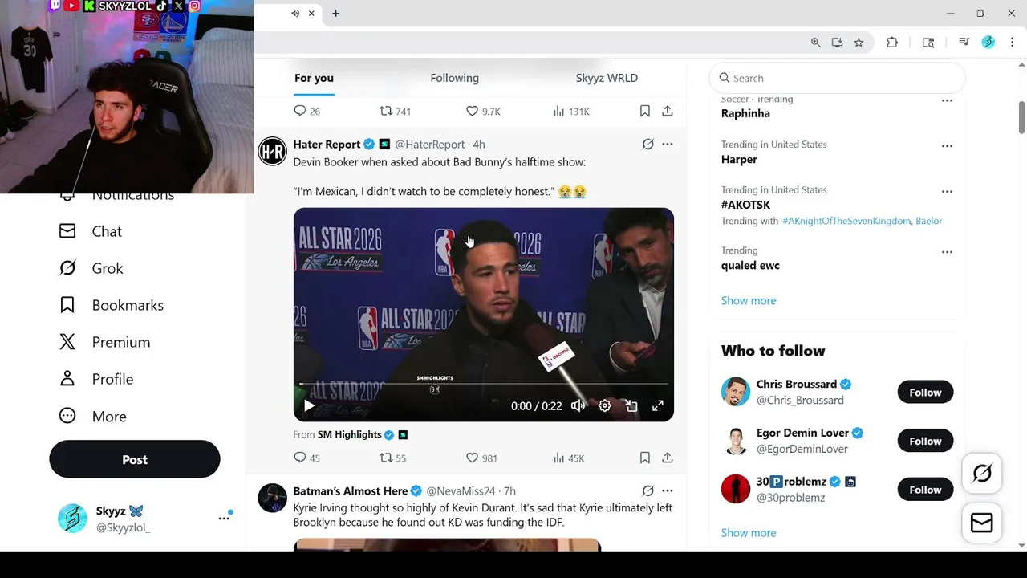Open more options for Raphinha trend

[x=947, y=101]
